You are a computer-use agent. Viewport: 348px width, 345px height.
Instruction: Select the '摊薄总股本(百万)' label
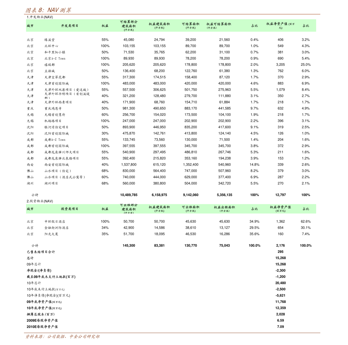[x=41, y=314]
